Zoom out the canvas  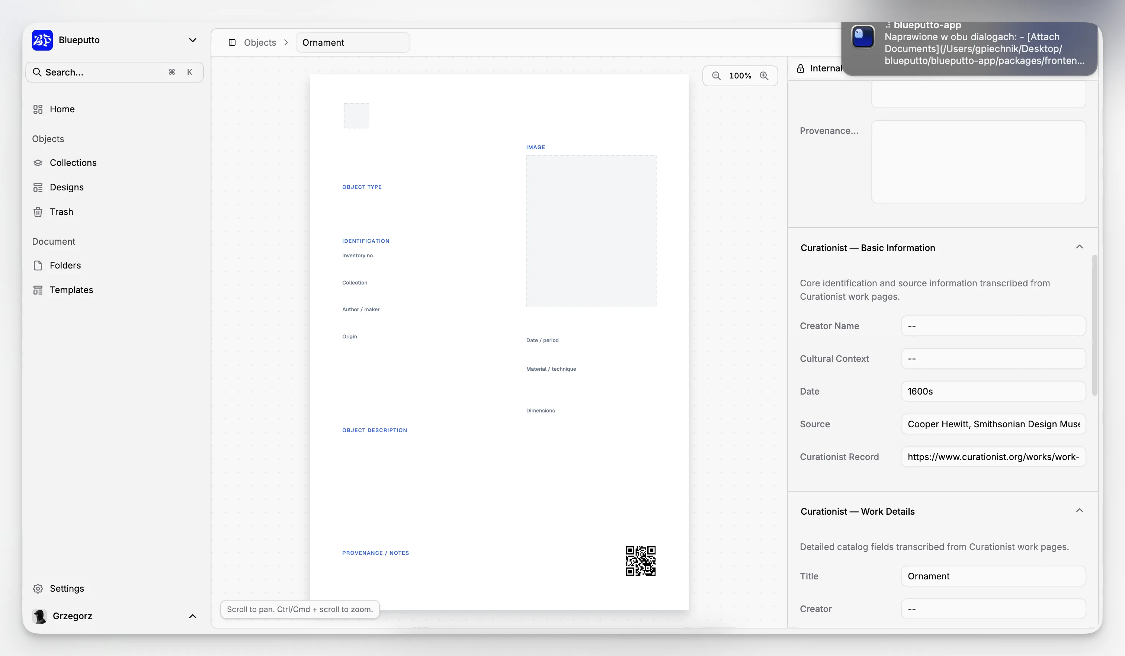point(716,76)
